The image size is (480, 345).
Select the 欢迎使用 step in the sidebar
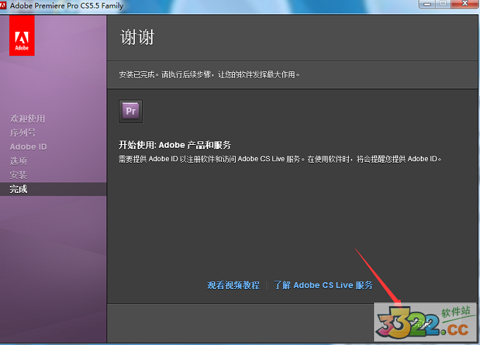[x=28, y=119]
